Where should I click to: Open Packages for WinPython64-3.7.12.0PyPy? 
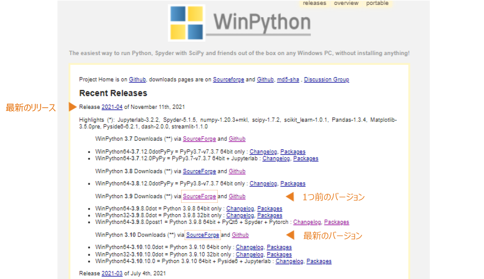click(x=306, y=158)
